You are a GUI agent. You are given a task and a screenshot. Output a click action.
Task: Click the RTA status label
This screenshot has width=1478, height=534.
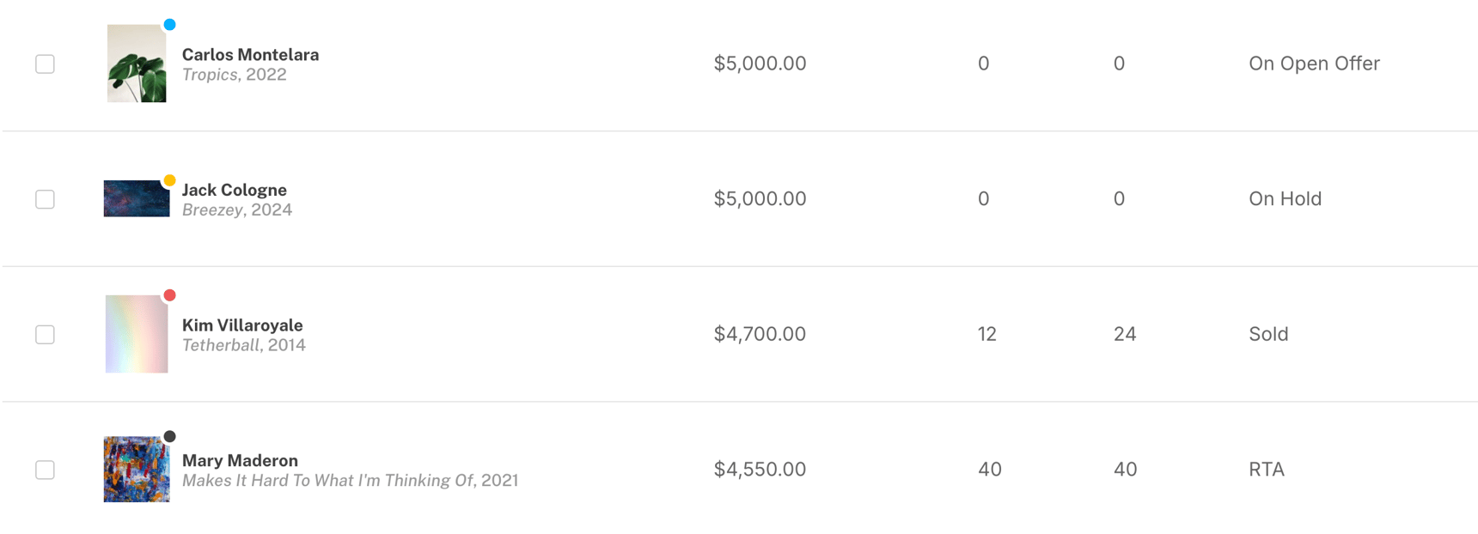1266,470
